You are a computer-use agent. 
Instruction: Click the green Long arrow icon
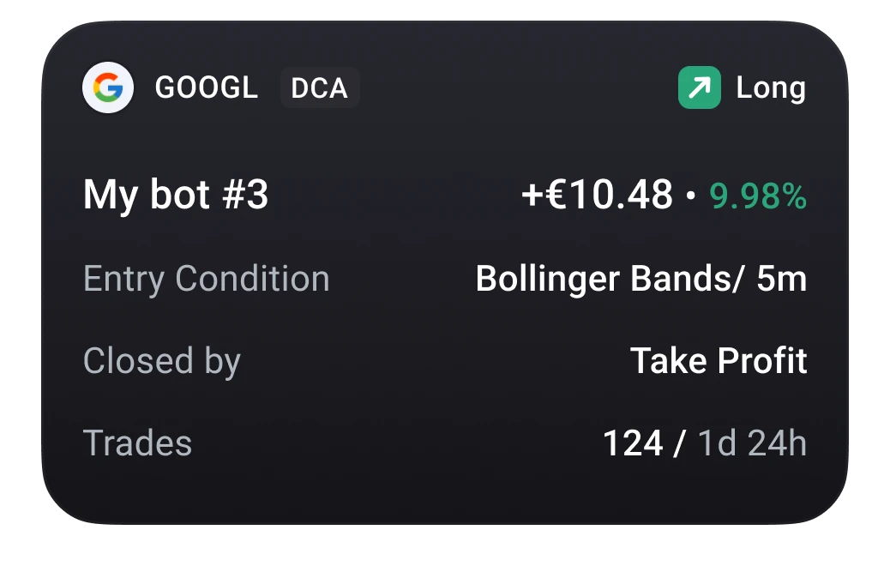coord(700,87)
